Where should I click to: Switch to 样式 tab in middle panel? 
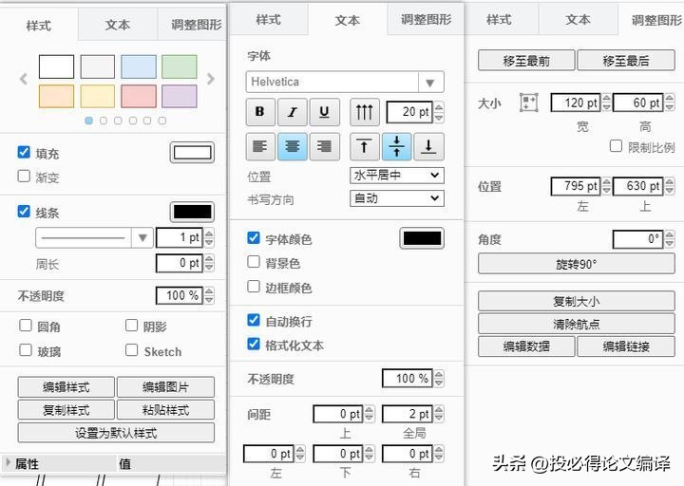tap(268, 19)
